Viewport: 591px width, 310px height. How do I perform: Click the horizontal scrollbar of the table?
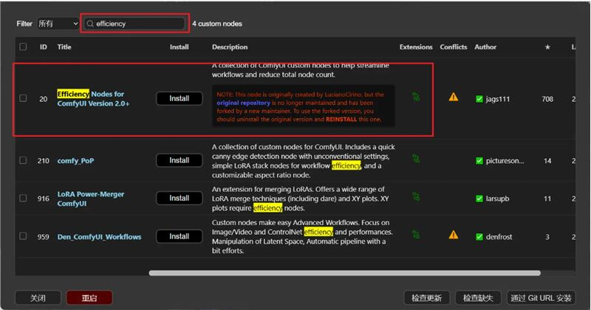344,273
